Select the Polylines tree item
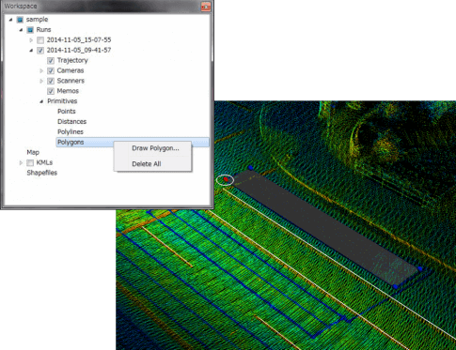The image size is (456, 350). pyautogui.click(x=71, y=131)
